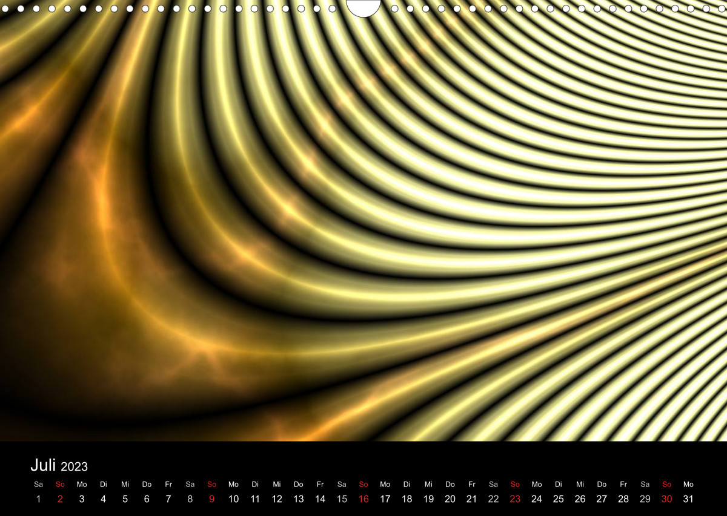727x516 pixels.
Task: Select the 'Do' weekday label above date 27
Action: pyautogui.click(x=602, y=484)
